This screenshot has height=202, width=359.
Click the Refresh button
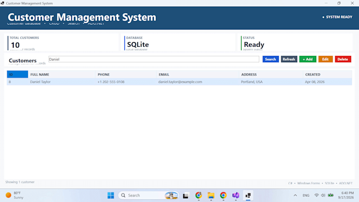pyautogui.click(x=289, y=59)
